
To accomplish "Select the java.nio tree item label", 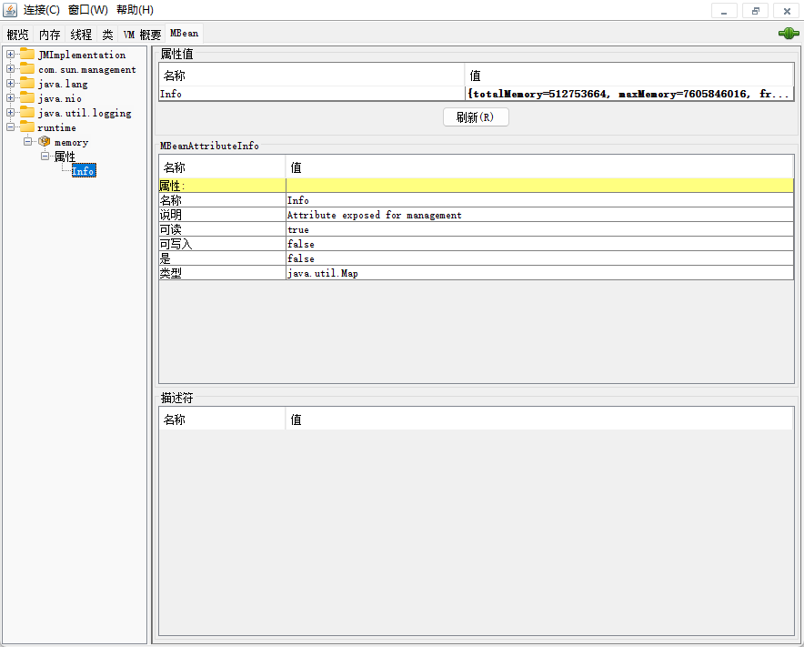I will click(59, 98).
